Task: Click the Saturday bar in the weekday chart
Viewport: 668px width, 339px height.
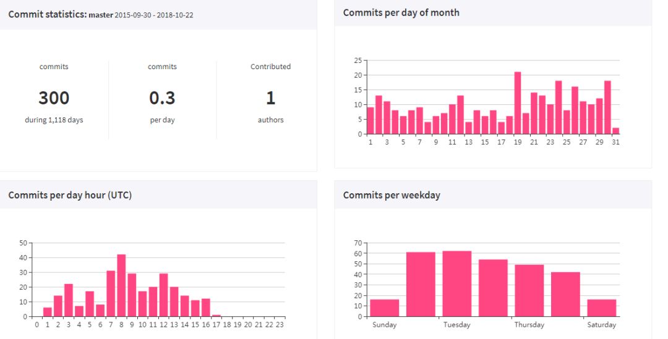Action: click(601, 308)
